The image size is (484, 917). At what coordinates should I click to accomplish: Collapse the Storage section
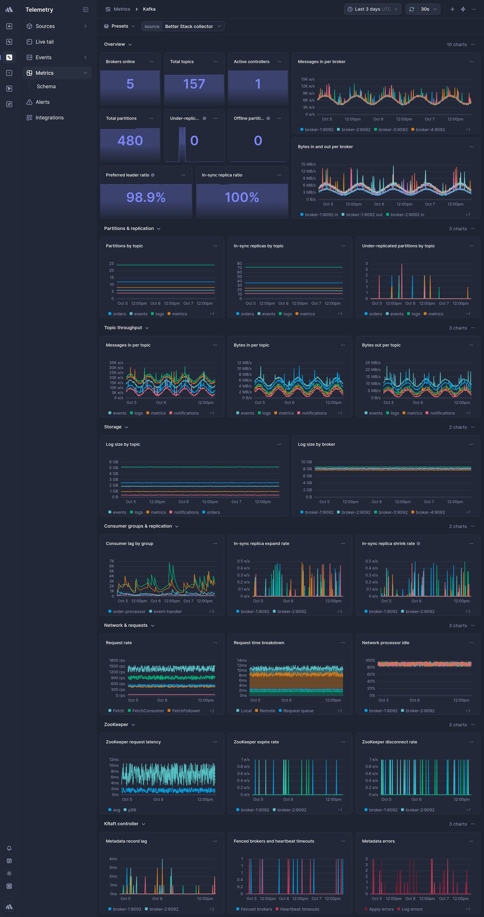[x=116, y=427]
